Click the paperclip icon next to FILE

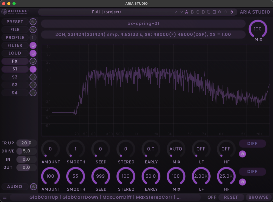coord(33,30)
